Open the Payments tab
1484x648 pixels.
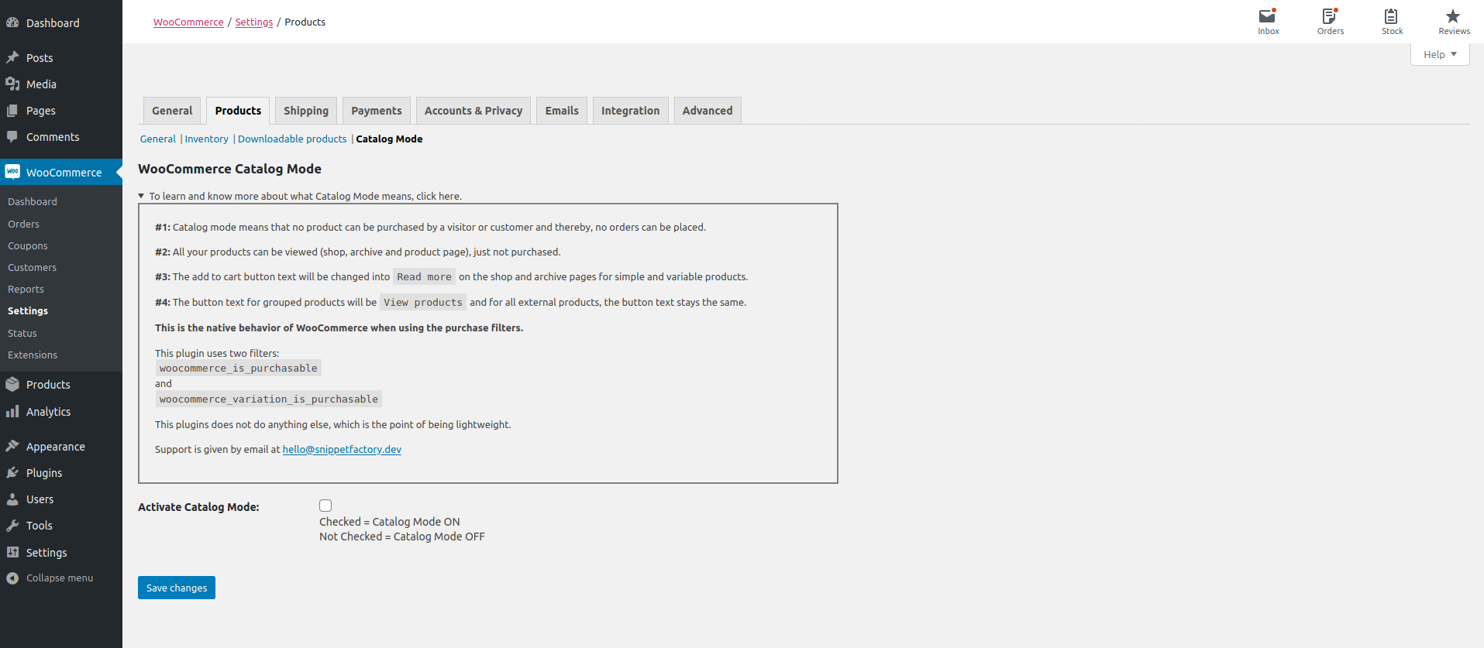point(377,111)
